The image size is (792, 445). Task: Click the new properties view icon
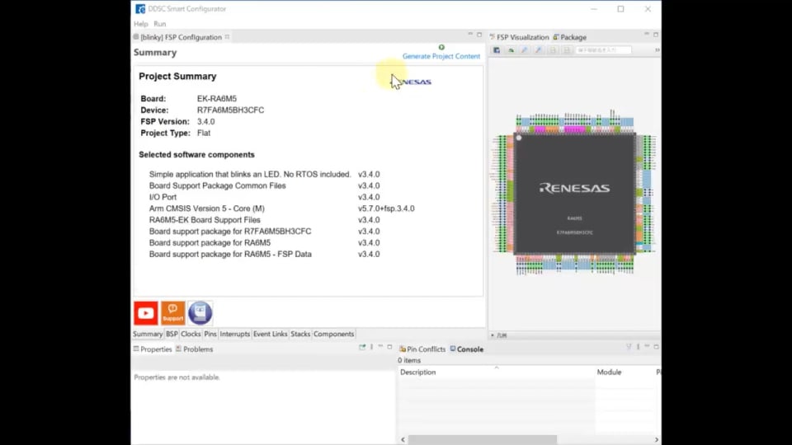point(362,347)
